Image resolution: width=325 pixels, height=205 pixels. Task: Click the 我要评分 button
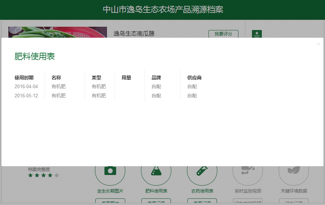(223, 34)
